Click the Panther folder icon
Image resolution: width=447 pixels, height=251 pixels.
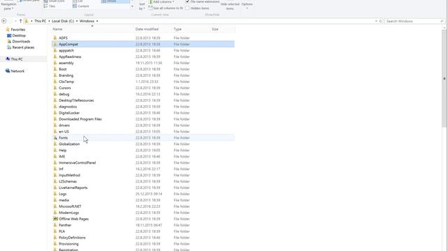click(x=55, y=225)
